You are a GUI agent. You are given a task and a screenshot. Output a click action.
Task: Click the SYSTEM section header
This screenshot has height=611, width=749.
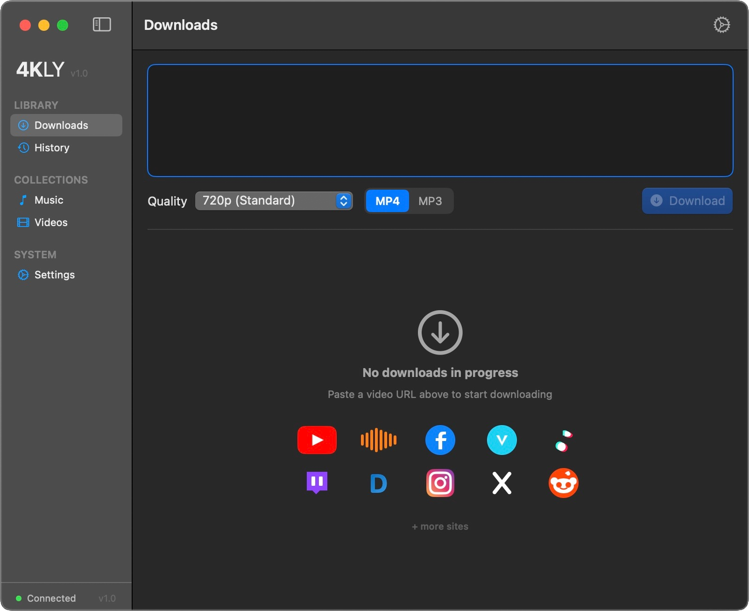click(x=35, y=255)
